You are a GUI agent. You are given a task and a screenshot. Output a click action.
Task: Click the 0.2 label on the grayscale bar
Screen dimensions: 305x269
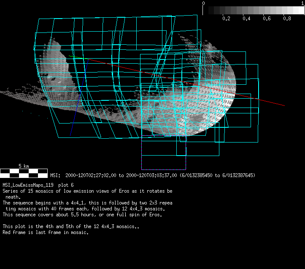tap(226, 19)
